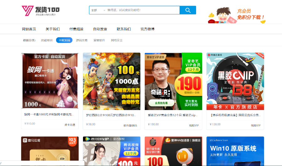Open the 骏网一卡通1000元卡密 title link
The image size is (282, 166).
point(49,114)
